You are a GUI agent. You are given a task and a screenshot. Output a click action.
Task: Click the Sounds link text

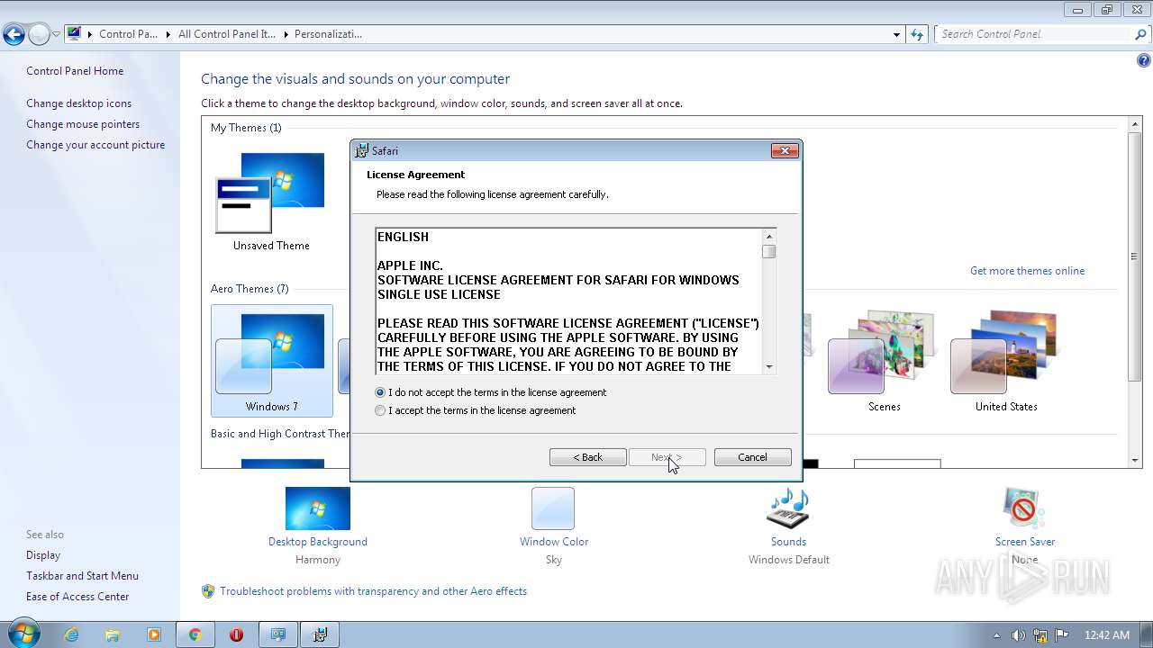pos(788,542)
